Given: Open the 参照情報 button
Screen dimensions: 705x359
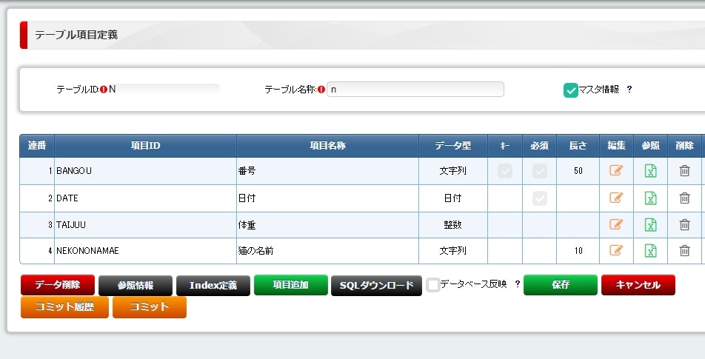Looking at the screenshot, I should (x=136, y=285).
